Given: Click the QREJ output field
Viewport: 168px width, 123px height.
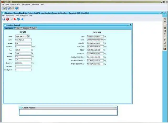Looking at the screenshot, I should (96, 37).
